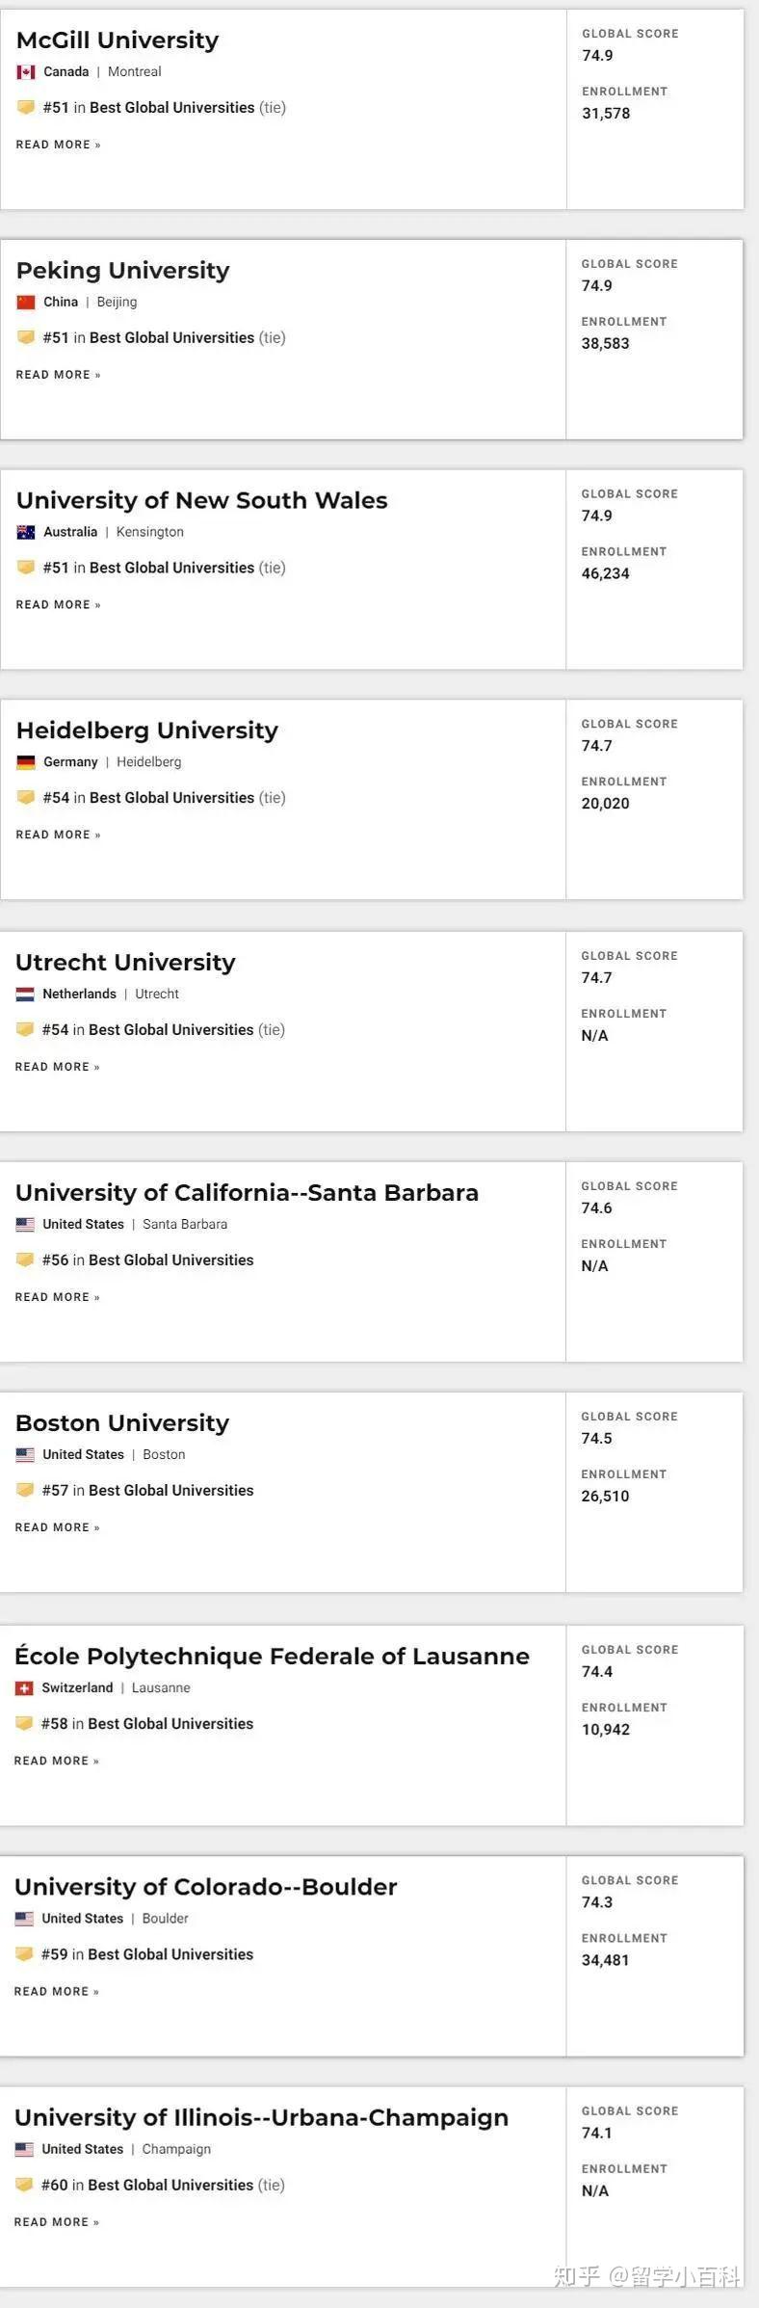Click Best Global Universities link for Colorado--Boulder
Viewport: 759px width, 2308px height.
click(170, 1954)
